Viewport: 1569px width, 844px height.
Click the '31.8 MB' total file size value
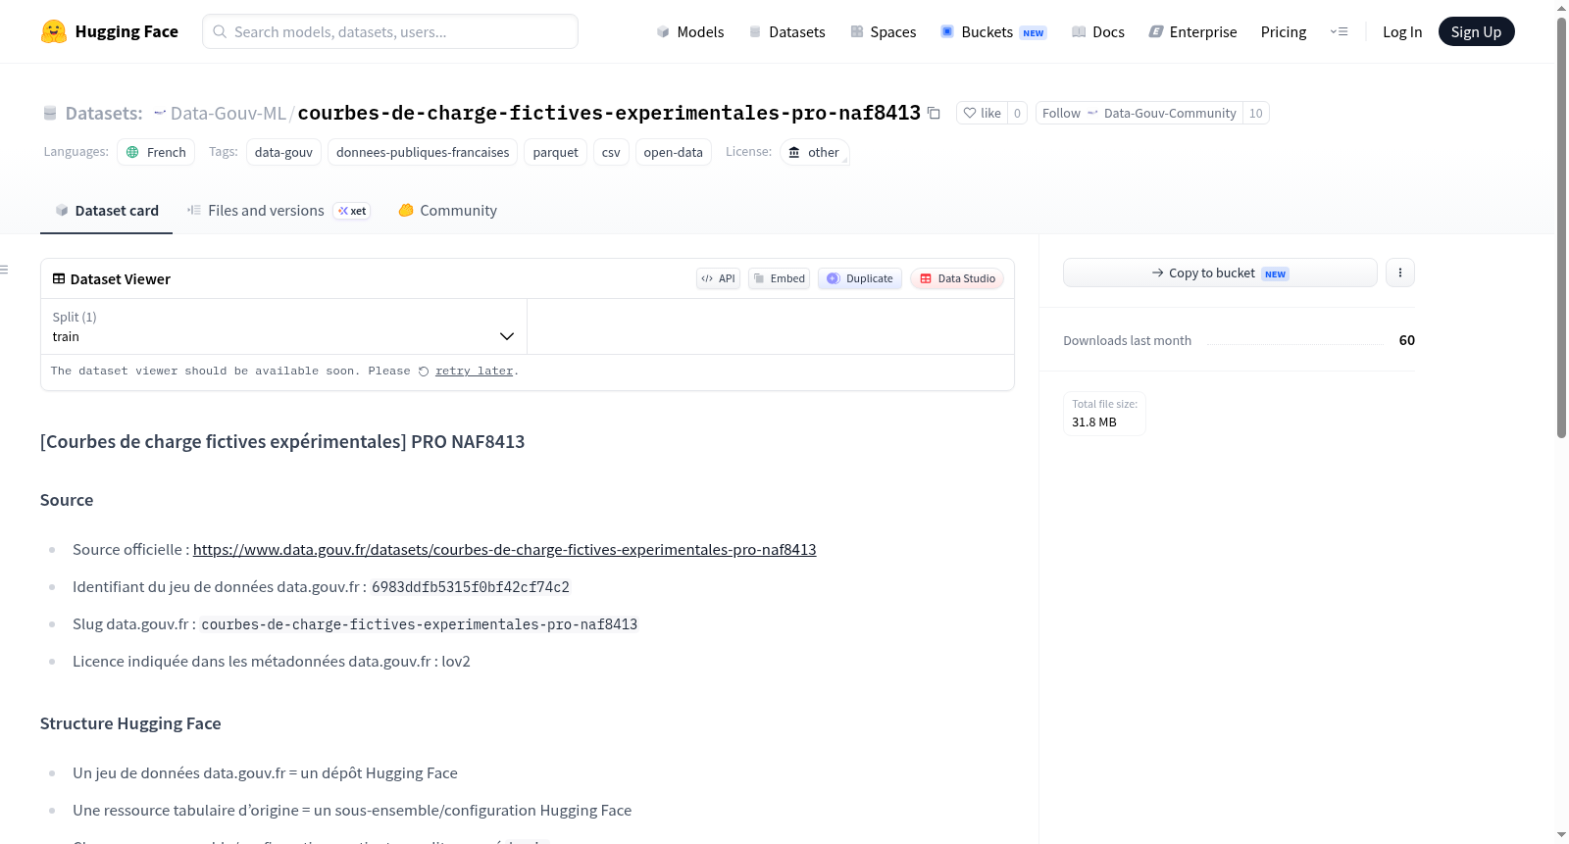pyautogui.click(x=1094, y=422)
